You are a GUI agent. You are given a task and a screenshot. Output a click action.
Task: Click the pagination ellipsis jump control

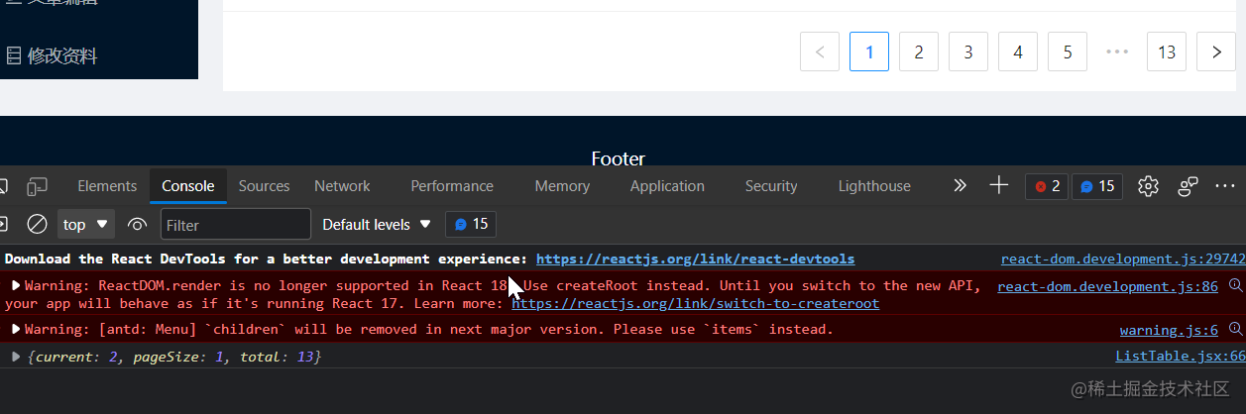tap(1117, 52)
